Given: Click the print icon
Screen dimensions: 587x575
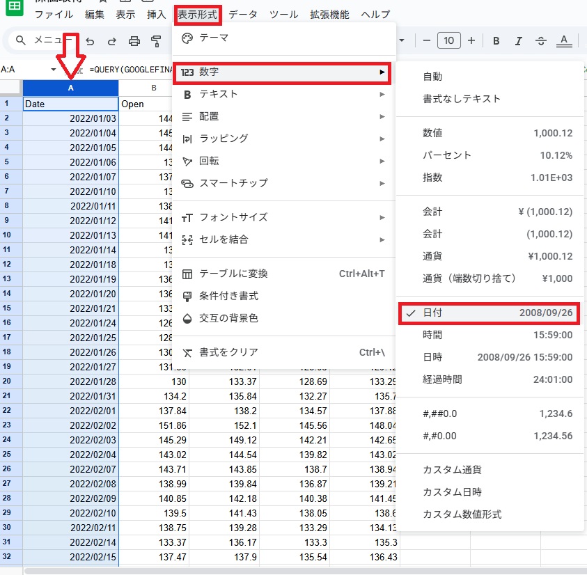Looking at the screenshot, I should (134, 41).
